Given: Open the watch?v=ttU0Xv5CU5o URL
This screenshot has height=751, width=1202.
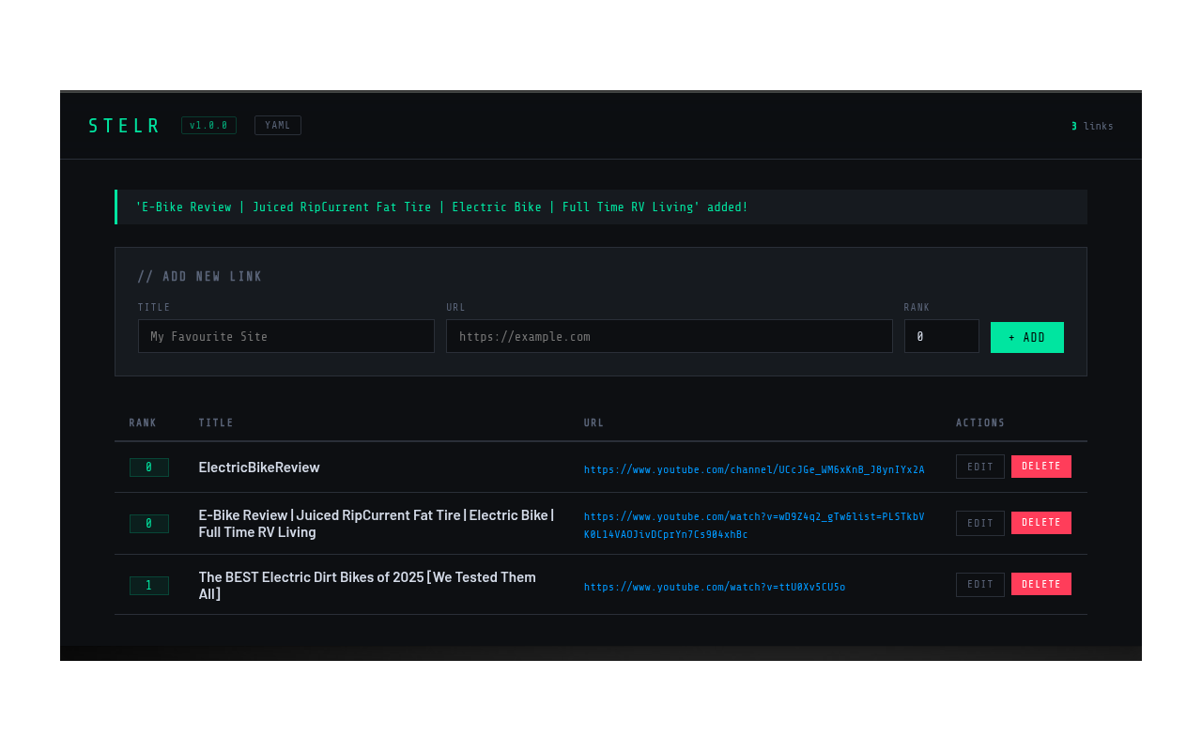Looking at the screenshot, I should (x=715, y=588).
